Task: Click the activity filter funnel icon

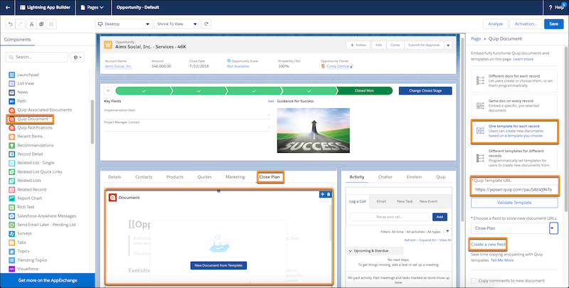Action: 448,231
